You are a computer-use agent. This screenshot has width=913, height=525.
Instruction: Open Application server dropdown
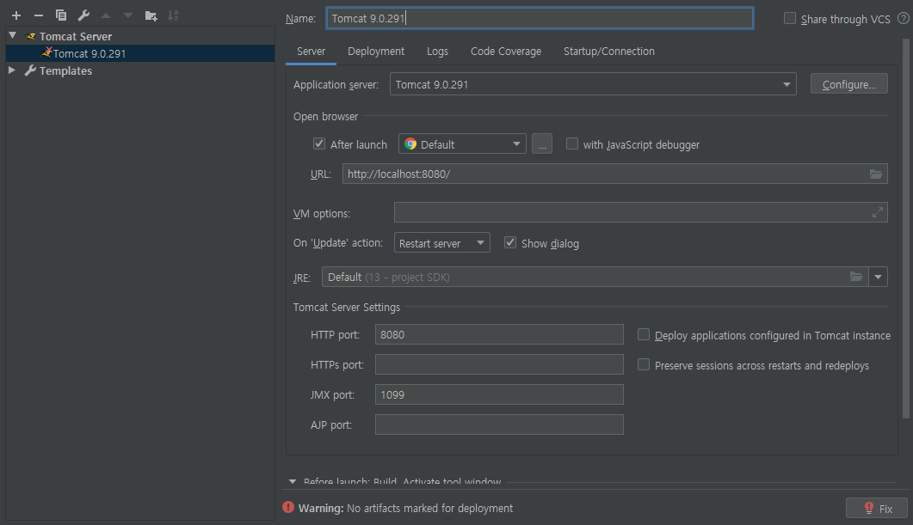[x=593, y=84]
